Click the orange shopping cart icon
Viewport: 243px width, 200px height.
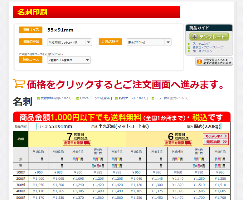(x=19, y=84)
